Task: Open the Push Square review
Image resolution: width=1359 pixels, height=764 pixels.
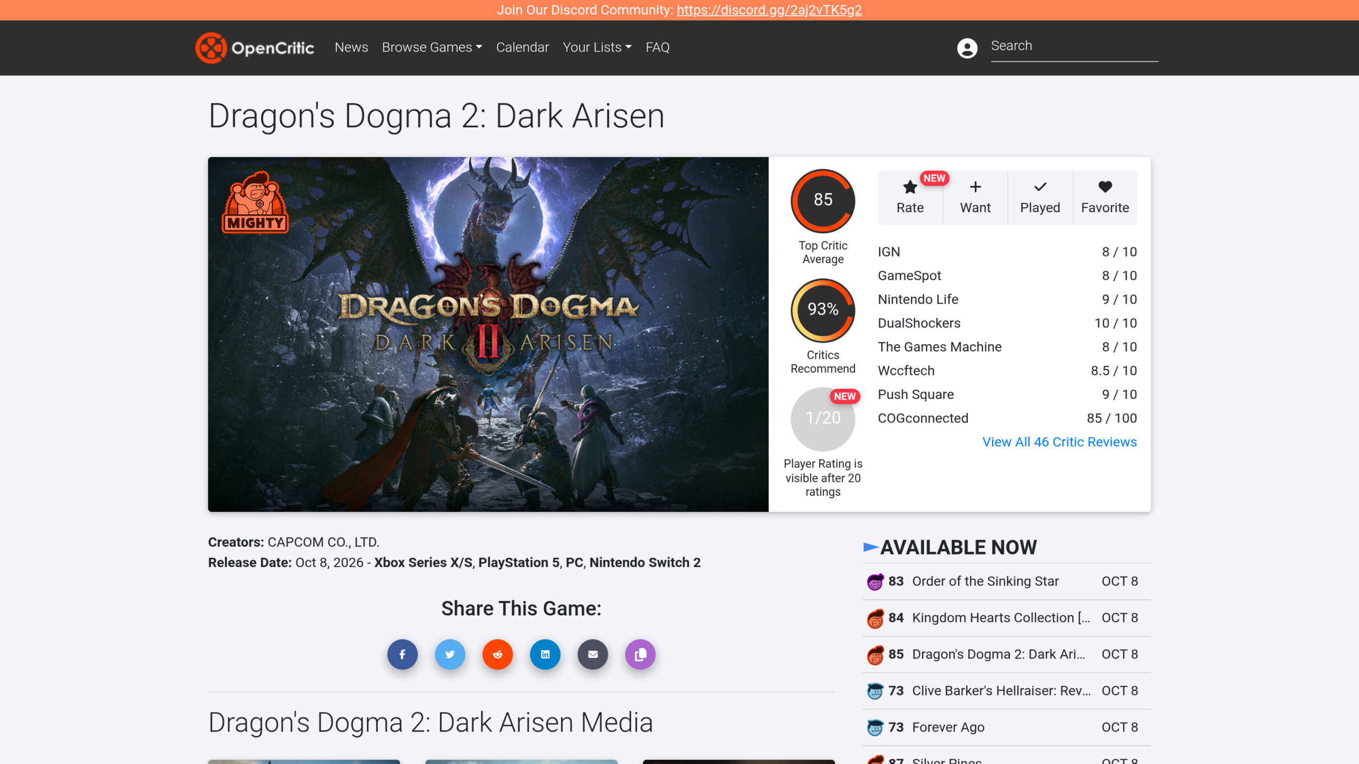Action: coord(1007,395)
